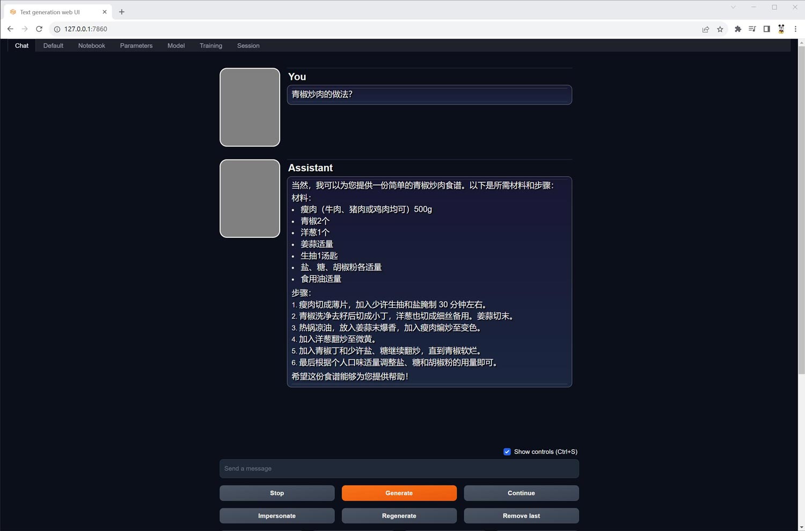Open media control queue icon
This screenshot has width=805, height=531.
point(752,29)
